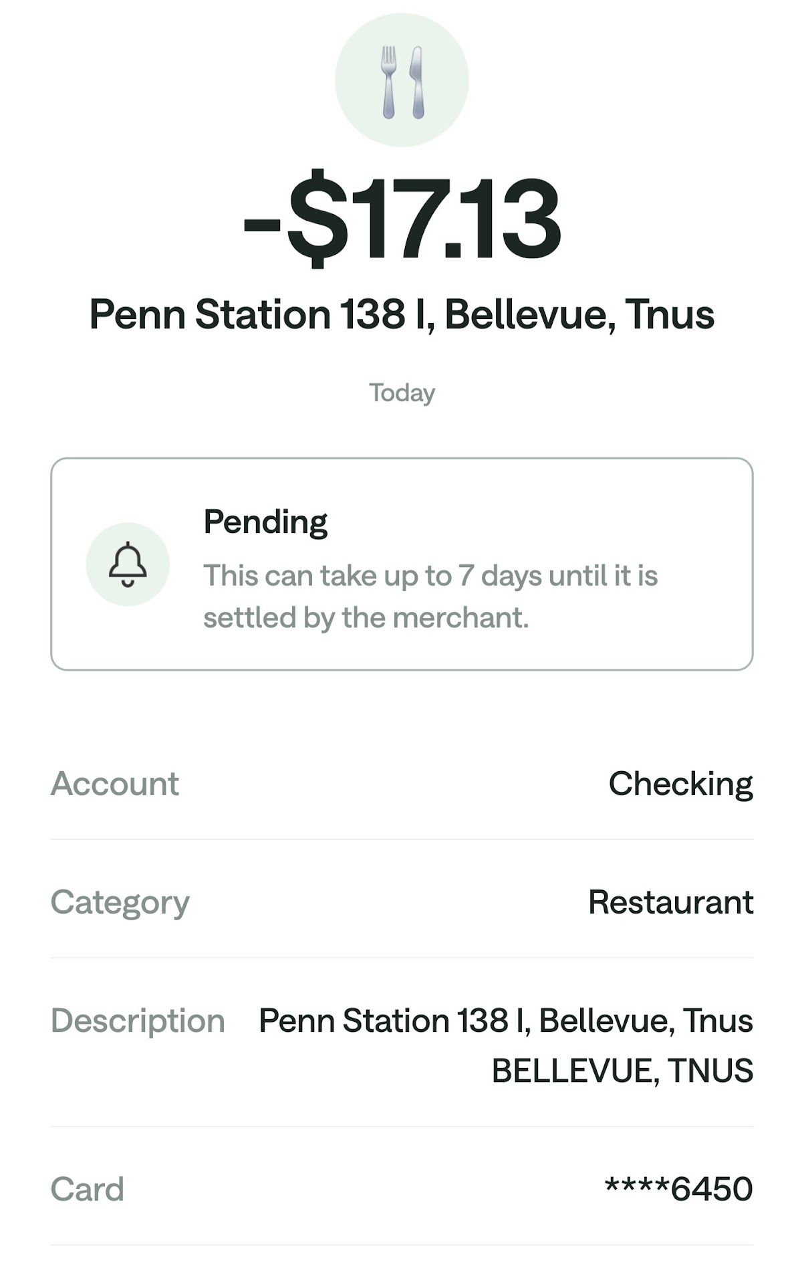
Task: Tap the card number ending in 6450
Action: pyautogui.click(x=678, y=1189)
